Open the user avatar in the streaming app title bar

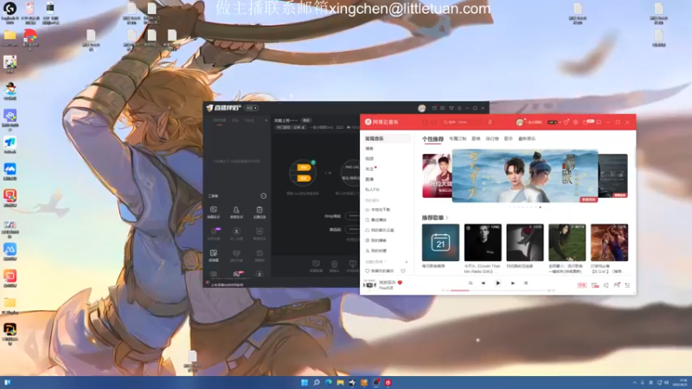pyautogui.click(x=422, y=108)
